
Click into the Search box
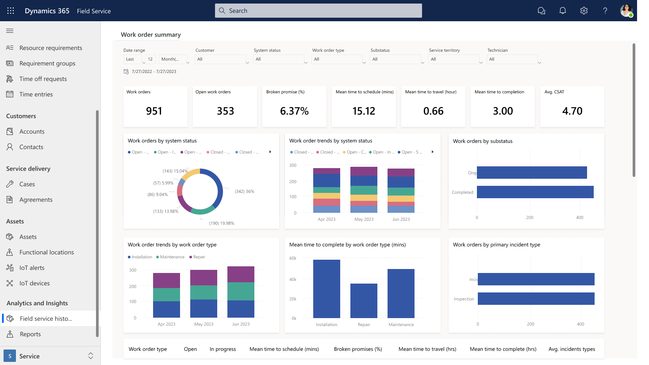[x=319, y=11]
